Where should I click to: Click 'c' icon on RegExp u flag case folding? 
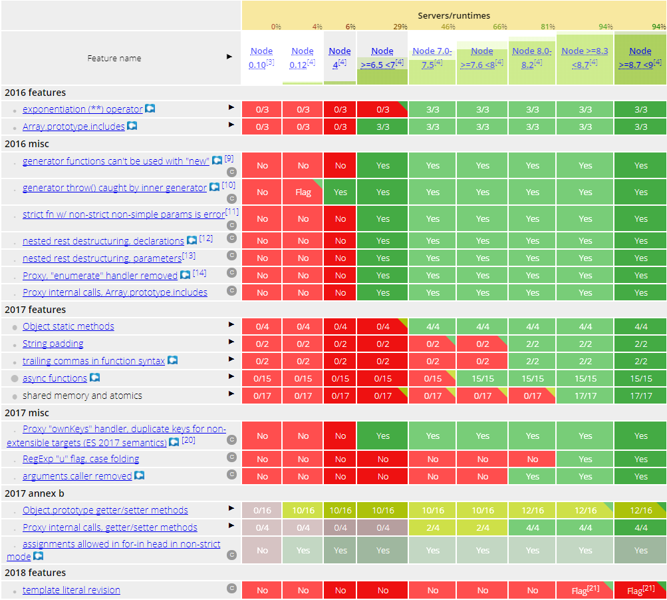coord(231,457)
